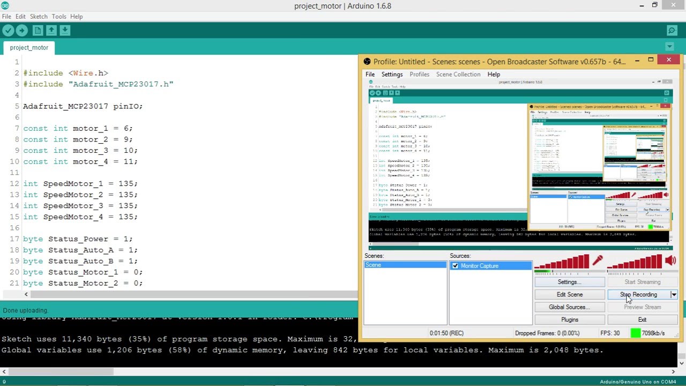Open the OBS File menu
686x386 pixels.
[x=370, y=75]
